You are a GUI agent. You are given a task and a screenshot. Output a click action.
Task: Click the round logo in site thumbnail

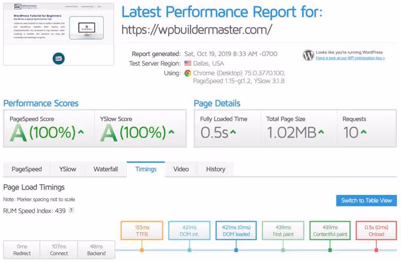click(58, 58)
